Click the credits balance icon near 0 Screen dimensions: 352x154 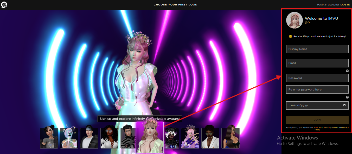306,23
